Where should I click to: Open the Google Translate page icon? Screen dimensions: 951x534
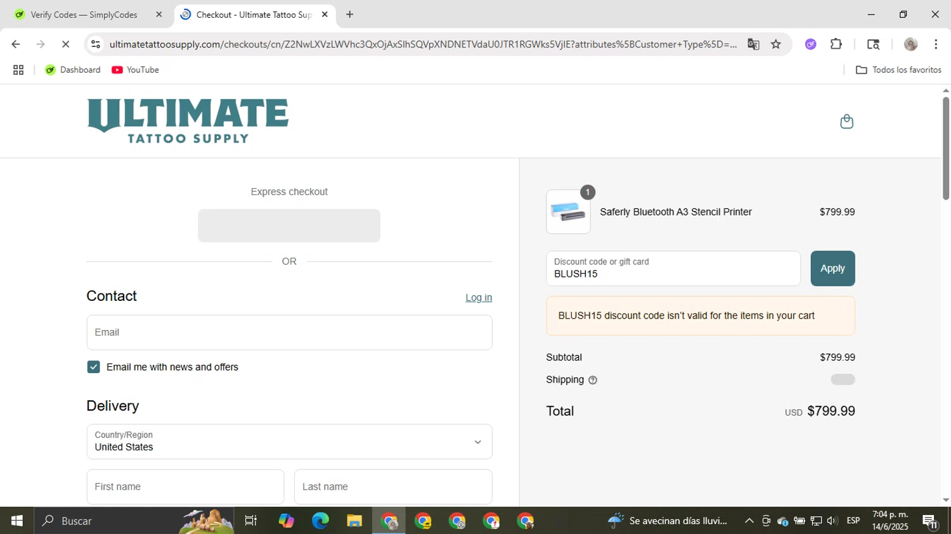pyautogui.click(x=753, y=44)
